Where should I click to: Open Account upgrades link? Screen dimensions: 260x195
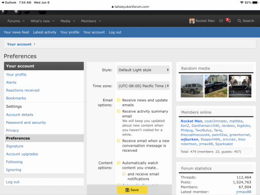[x=22, y=154]
